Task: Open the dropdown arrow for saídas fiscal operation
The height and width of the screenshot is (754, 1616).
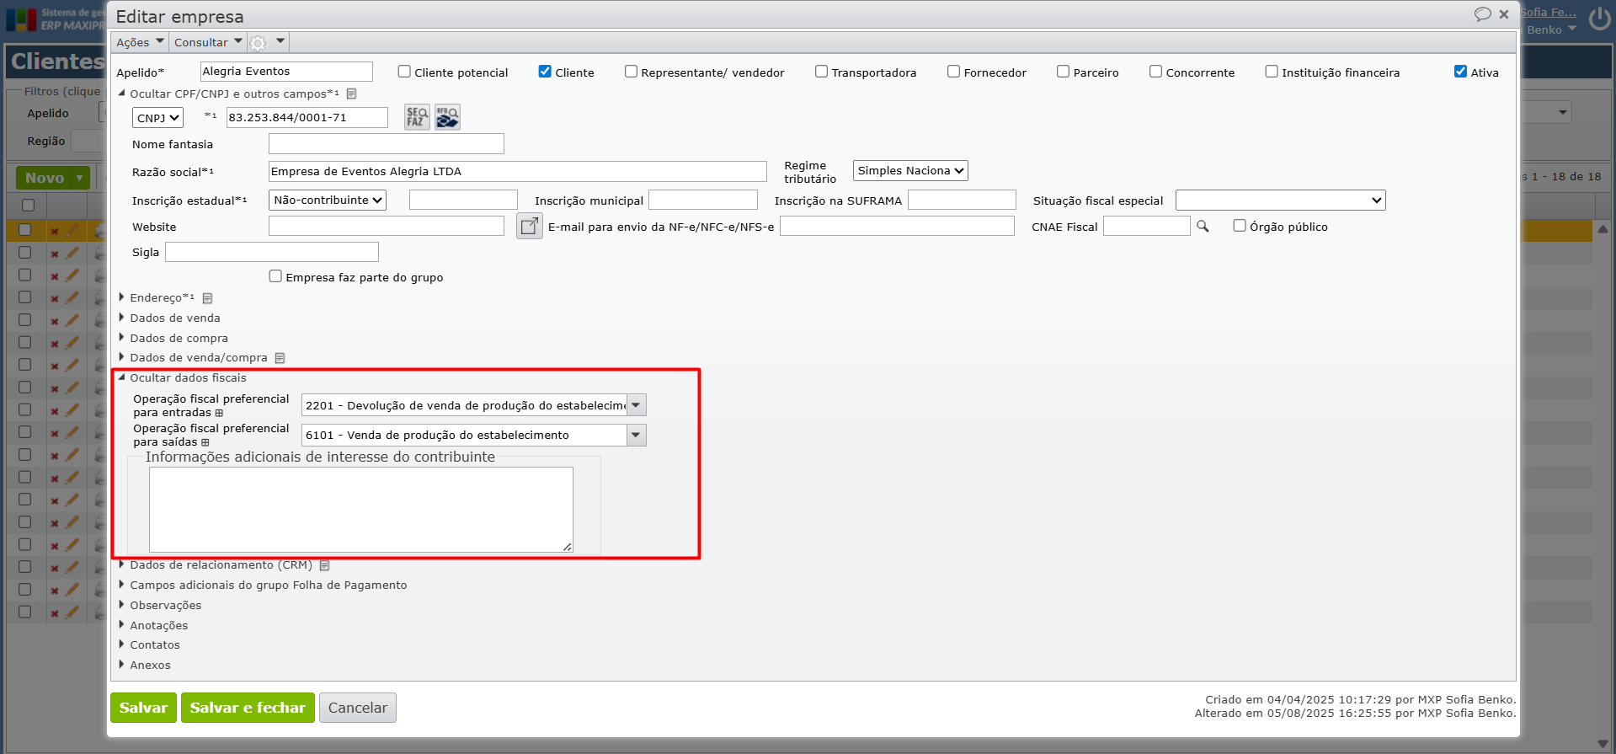Action: click(x=637, y=435)
